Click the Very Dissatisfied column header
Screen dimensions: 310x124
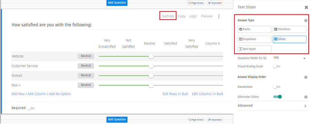tap(107, 43)
